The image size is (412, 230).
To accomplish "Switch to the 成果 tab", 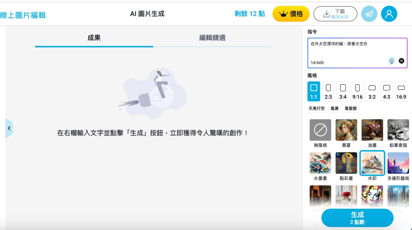I will click(94, 38).
